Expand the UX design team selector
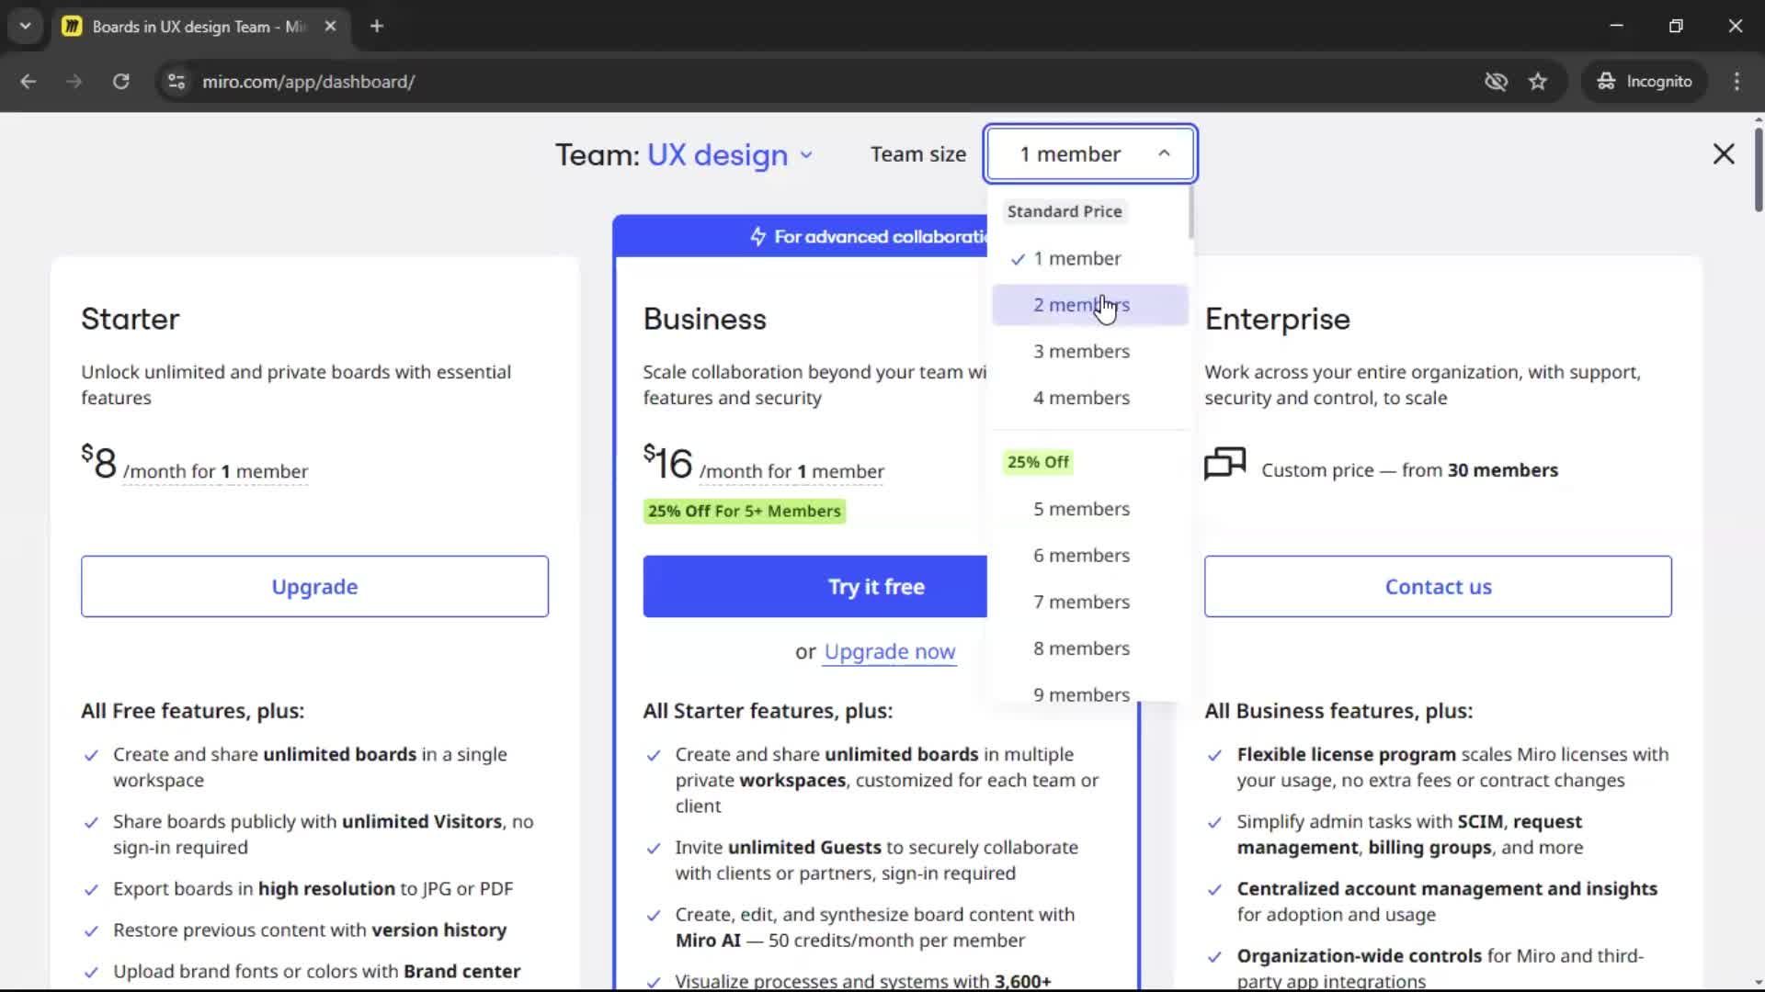 pyautogui.click(x=730, y=155)
